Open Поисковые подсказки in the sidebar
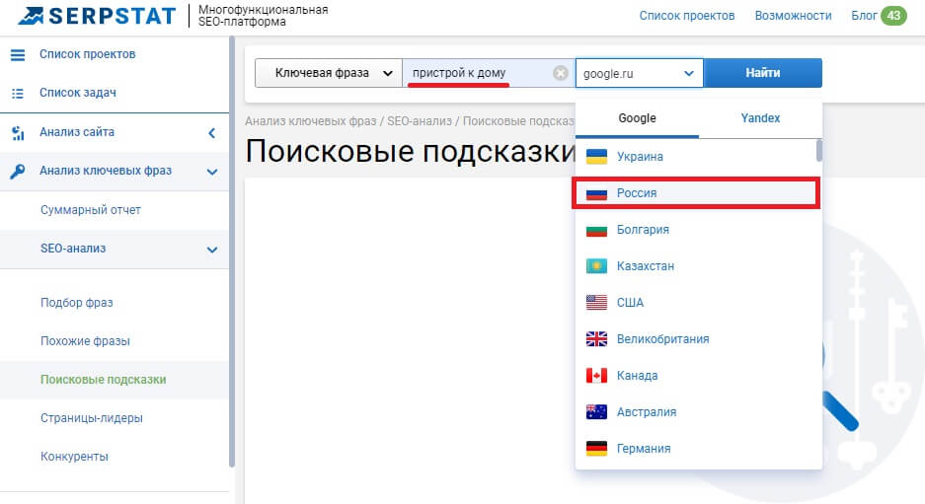925x504 pixels. [x=104, y=380]
